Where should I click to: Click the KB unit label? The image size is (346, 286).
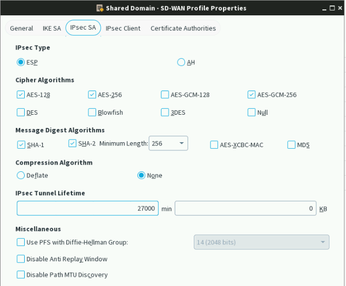pos(323,209)
